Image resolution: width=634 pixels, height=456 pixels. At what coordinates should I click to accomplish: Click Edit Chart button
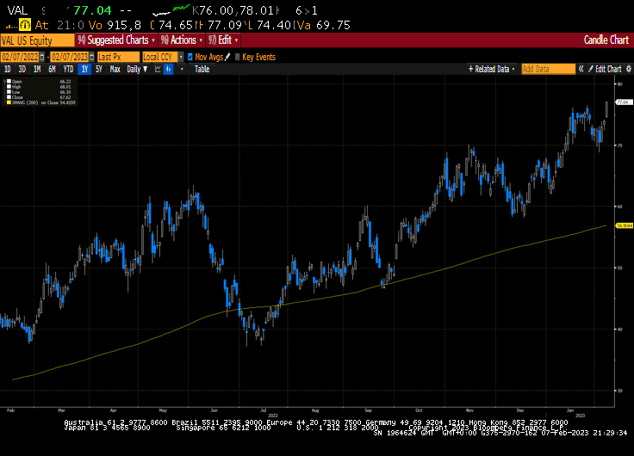coord(605,69)
